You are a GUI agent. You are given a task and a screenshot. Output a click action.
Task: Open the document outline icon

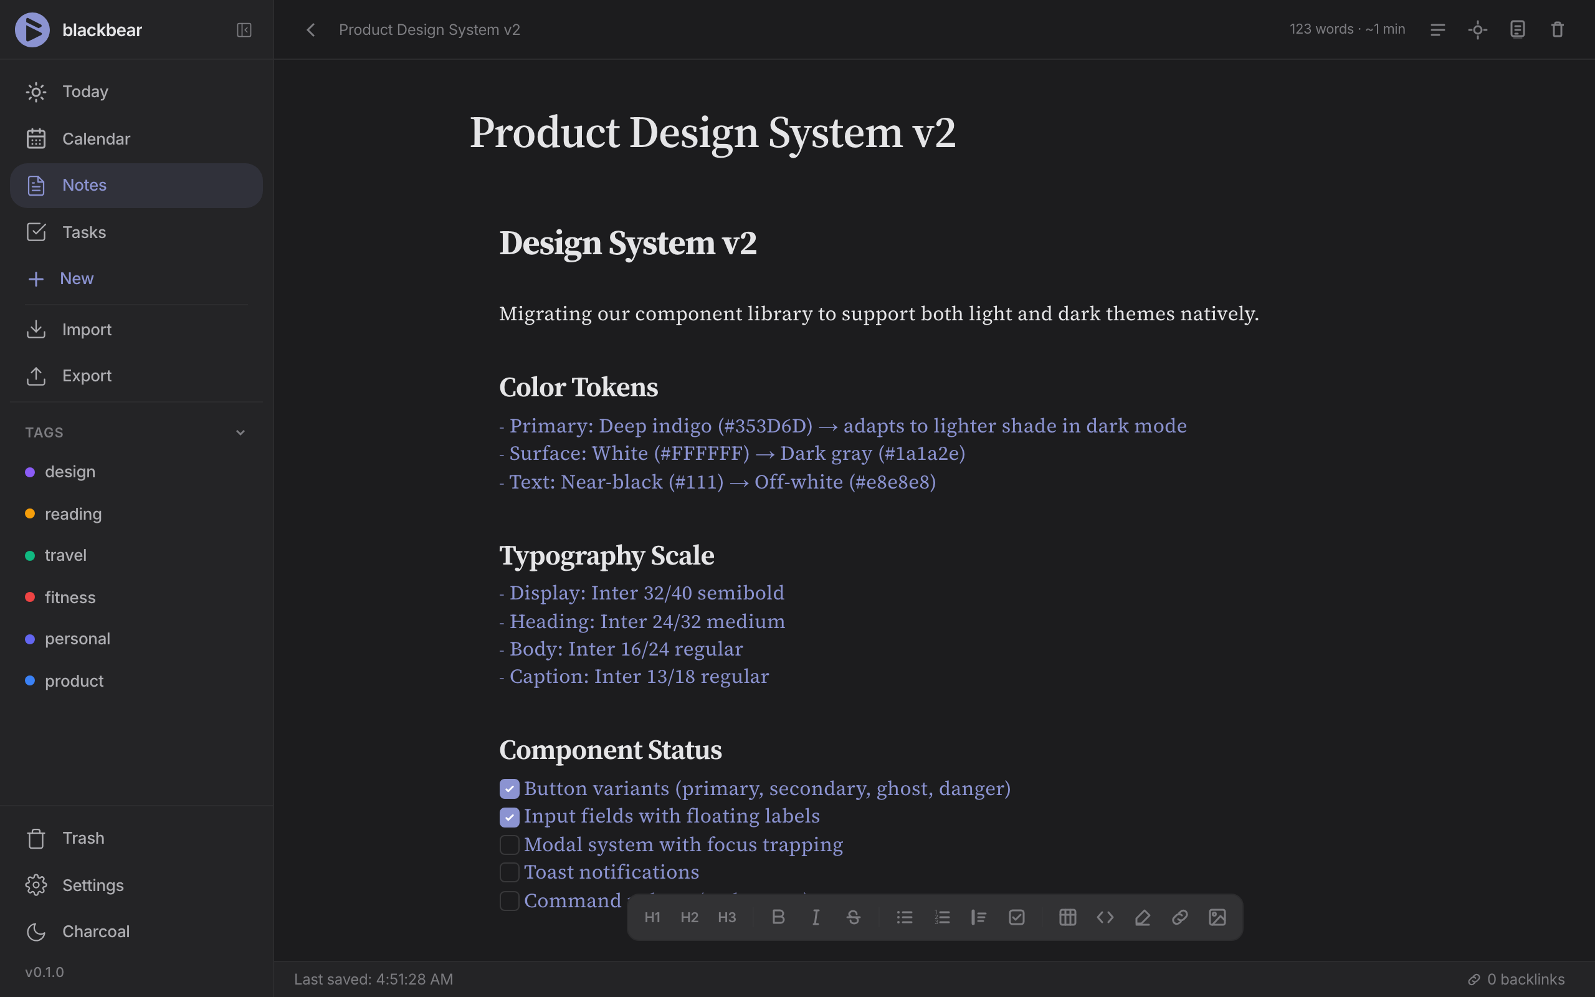click(x=1438, y=29)
